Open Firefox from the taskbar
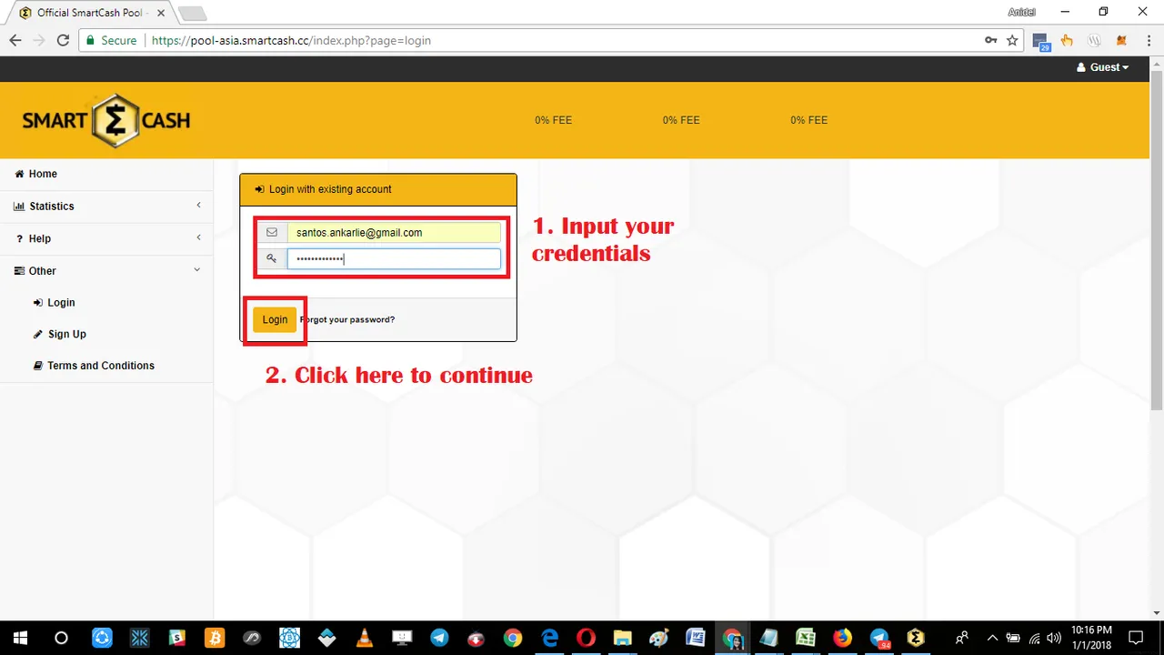The height and width of the screenshot is (655, 1164). point(842,638)
